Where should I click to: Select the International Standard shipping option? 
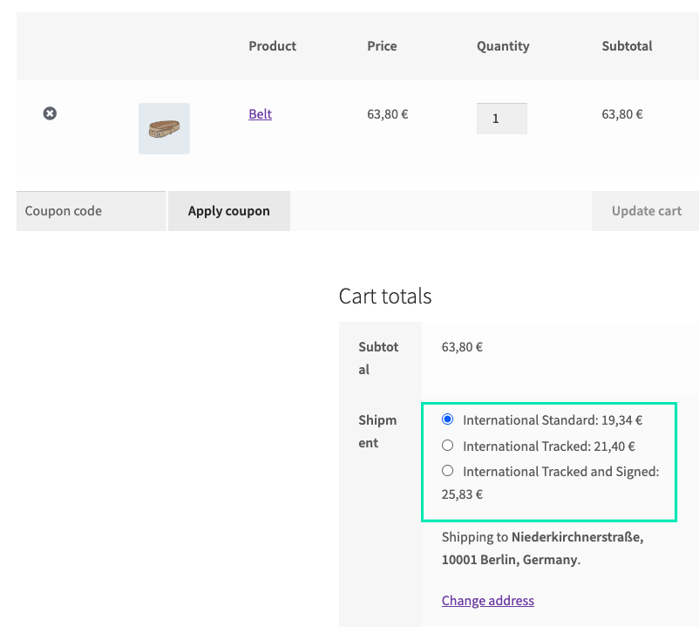(x=447, y=419)
